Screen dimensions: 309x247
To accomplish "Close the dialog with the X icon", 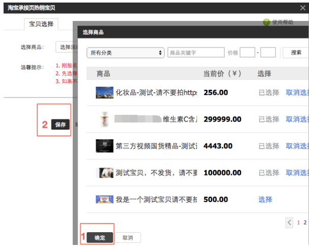I will pyautogui.click(x=303, y=8).
